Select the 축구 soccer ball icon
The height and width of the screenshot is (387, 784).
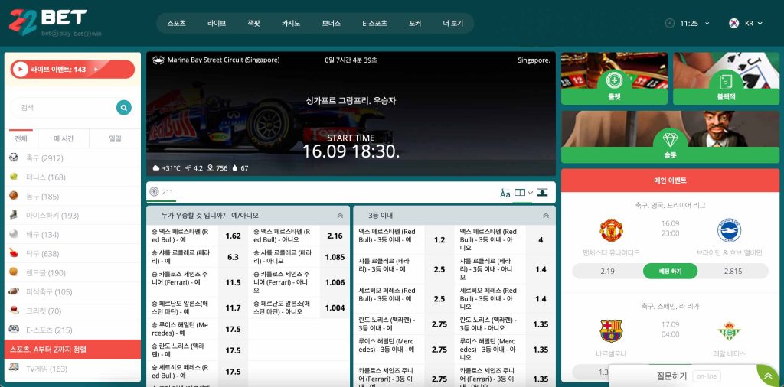14,158
